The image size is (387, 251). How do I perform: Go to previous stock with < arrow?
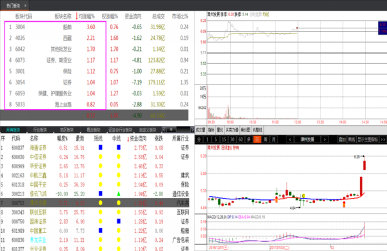click(x=290, y=139)
